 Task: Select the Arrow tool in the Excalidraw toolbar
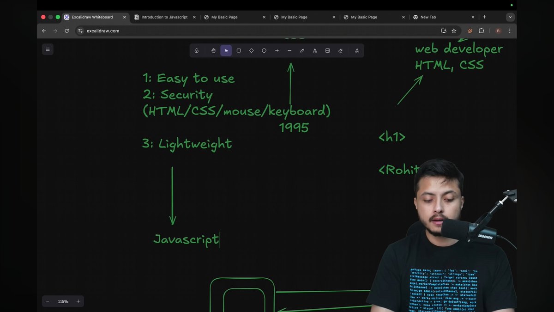pyautogui.click(x=277, y=51)
